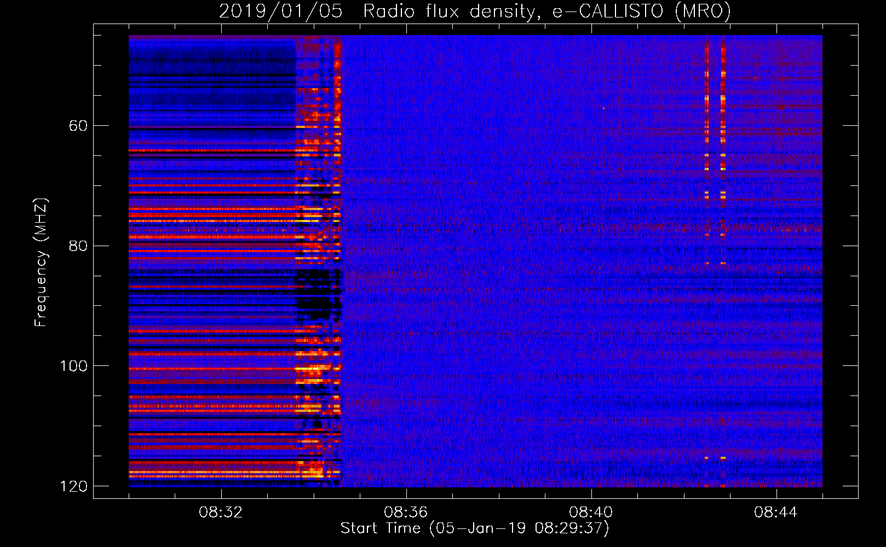This screenshot has height=547, width=886.
Task: Click the Start Time axis label
Action: 475,528
